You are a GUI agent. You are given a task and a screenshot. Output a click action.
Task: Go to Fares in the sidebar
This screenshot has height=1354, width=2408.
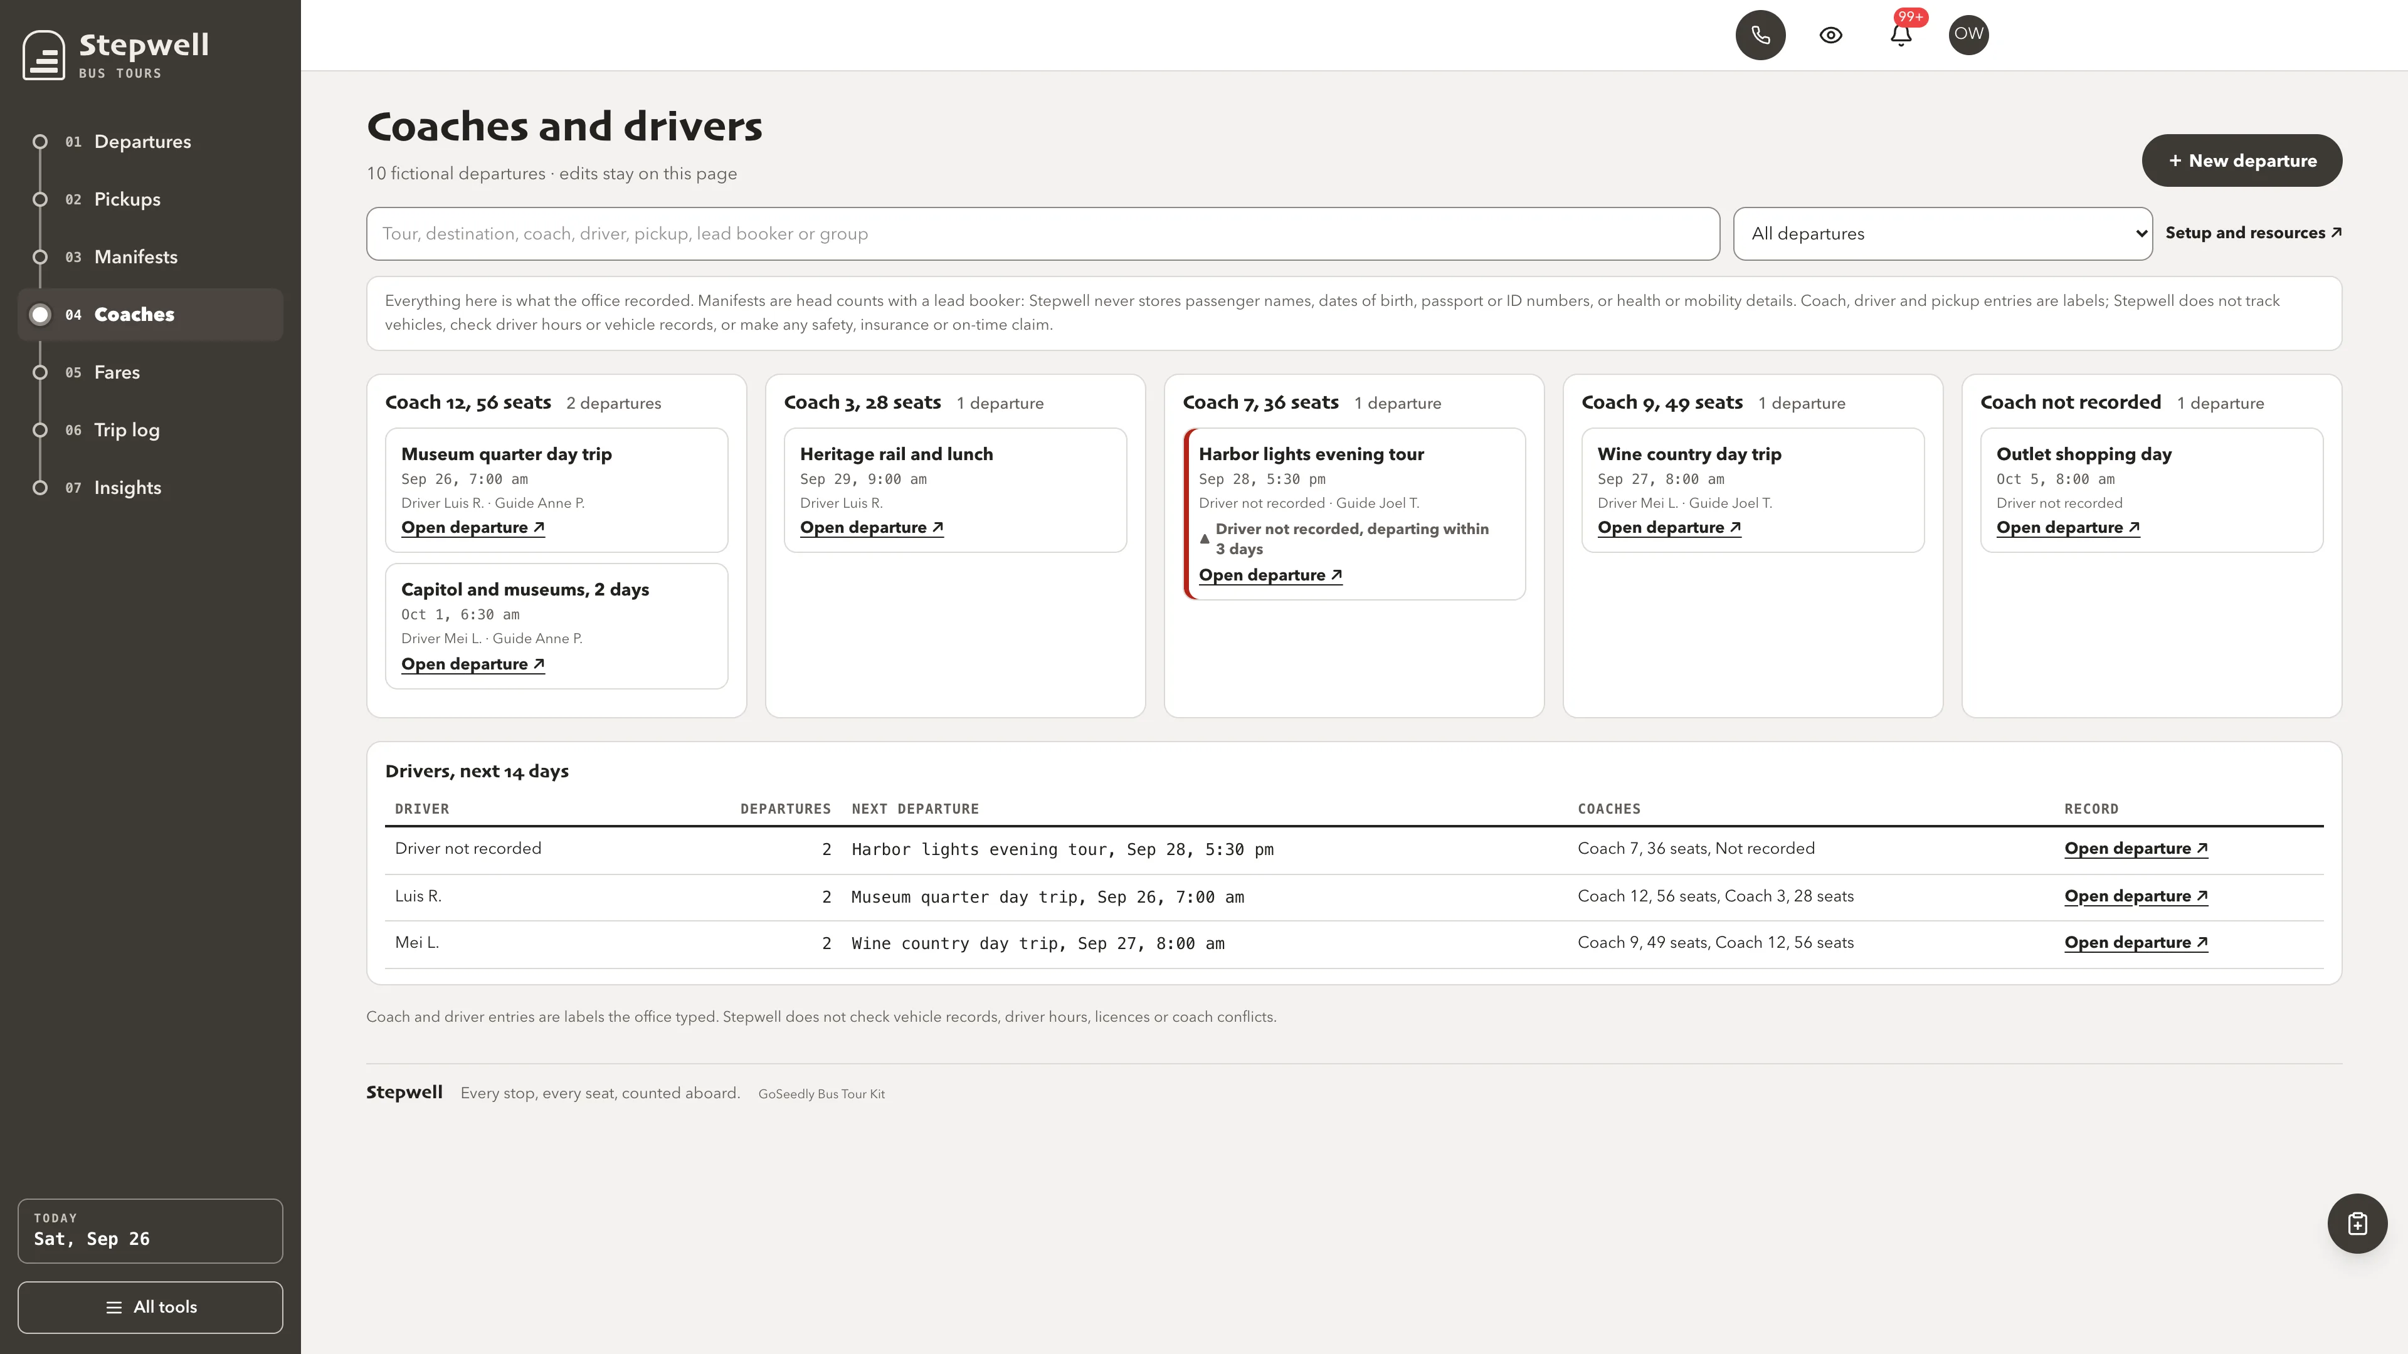(150, 372)
